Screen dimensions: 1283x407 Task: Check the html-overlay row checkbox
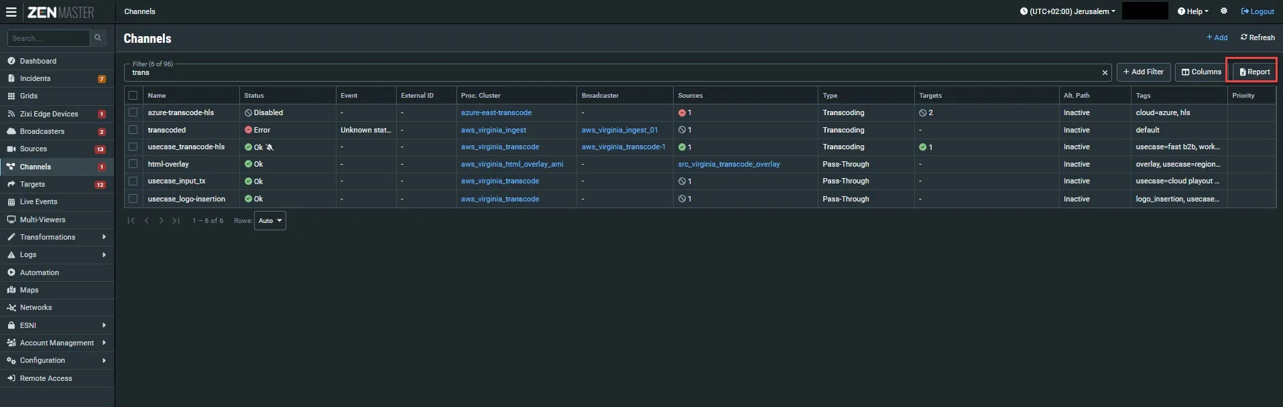(x=133, y=164)
